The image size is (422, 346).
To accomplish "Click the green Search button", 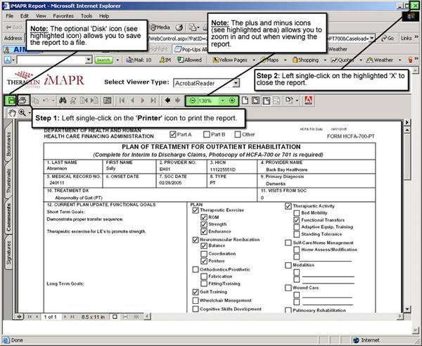I will (103, 60).
